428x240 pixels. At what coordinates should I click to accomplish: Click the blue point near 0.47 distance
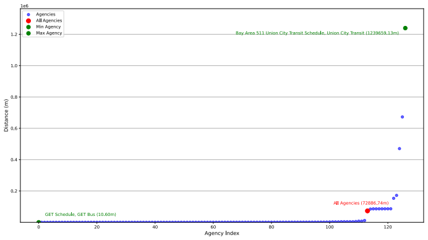pos(400,149)
